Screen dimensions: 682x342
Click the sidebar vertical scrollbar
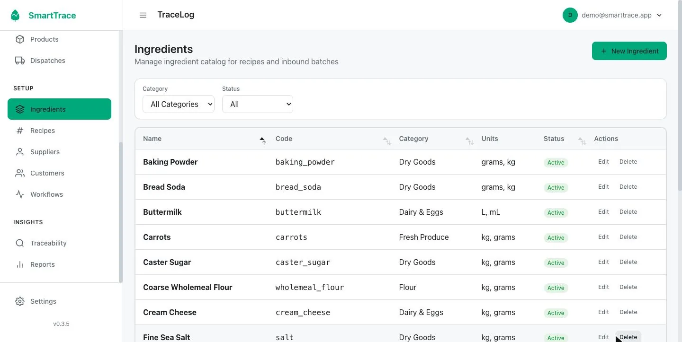pyautogui.click(x=121, y=212)
